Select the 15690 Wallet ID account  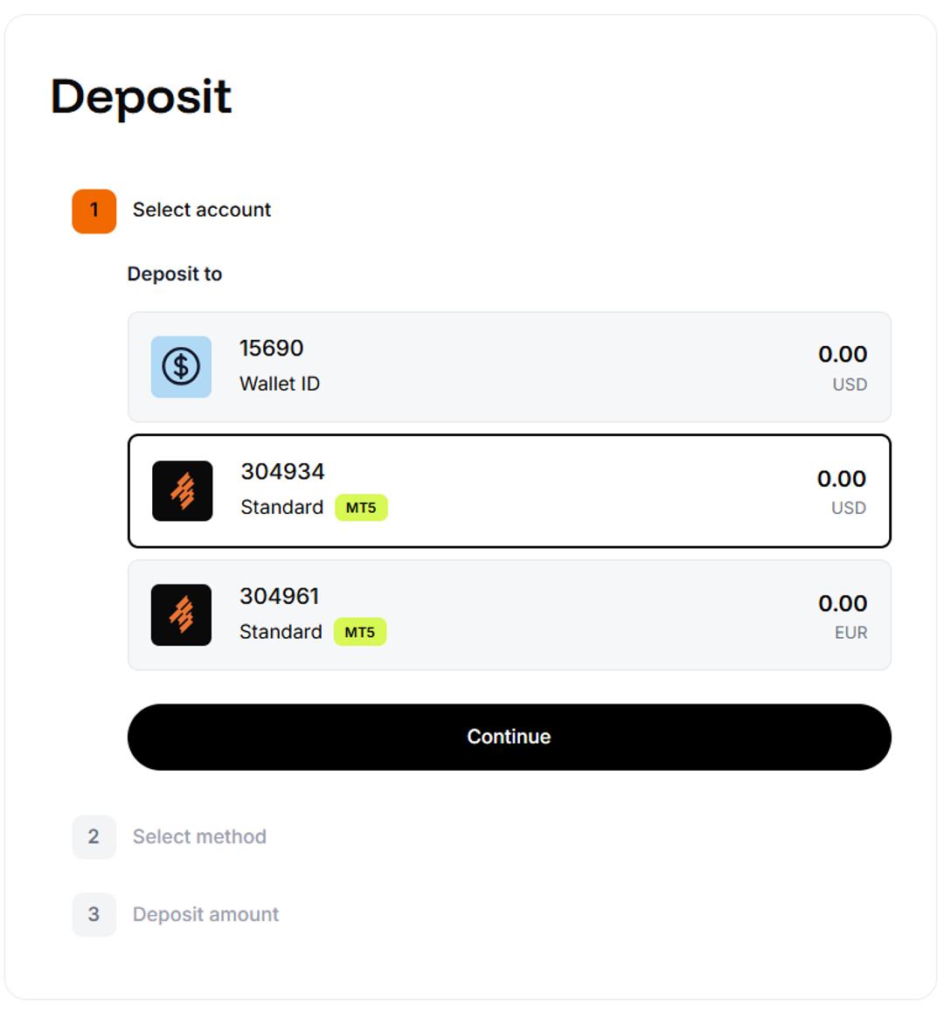tap(510, 366)
